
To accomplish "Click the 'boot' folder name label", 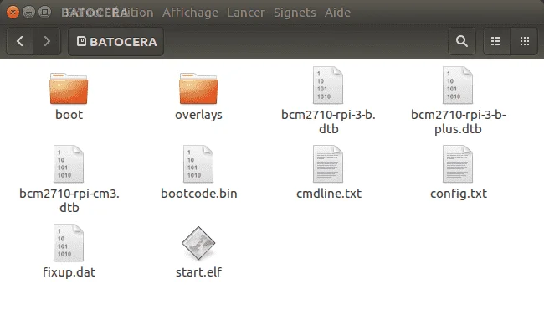I will click(x=69, y=115).
